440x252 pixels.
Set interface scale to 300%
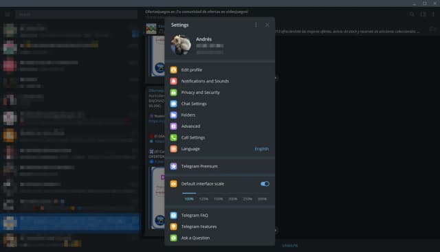[262, 199]
